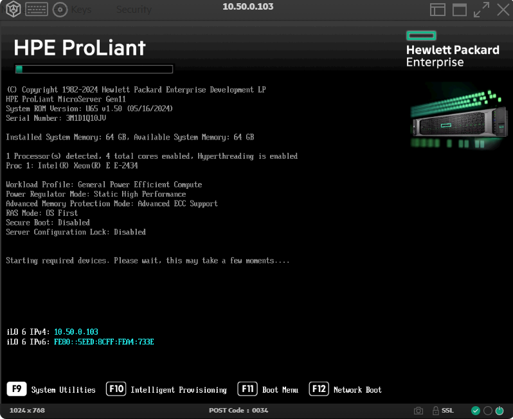Click the SSL status text
The height and width of the screenshot is (419, 513).
point(447,410)
